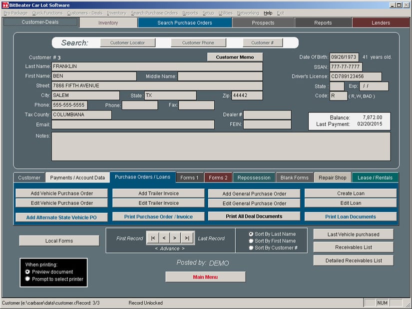
Task: Switch to Payments / Account Data tab
Action: [77, 177]
